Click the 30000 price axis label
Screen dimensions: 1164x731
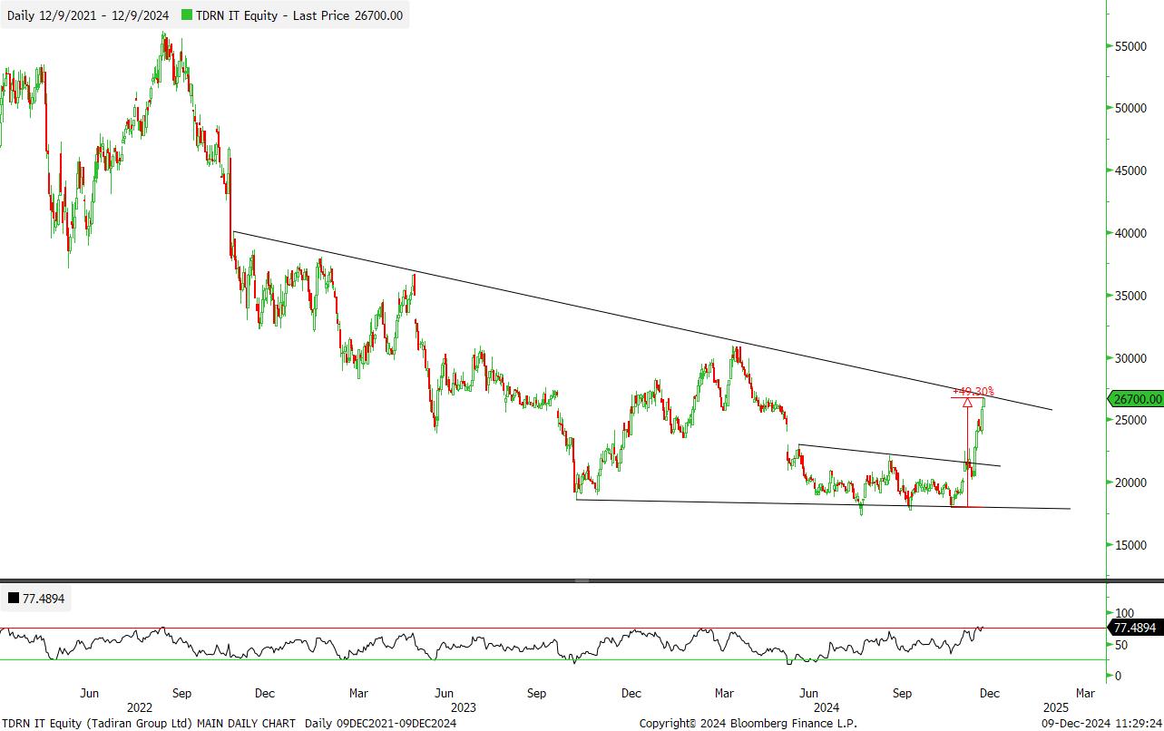[x=1131, y=358]
